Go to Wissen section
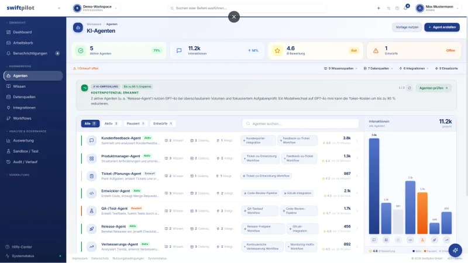Image resolution: width=468 pixels, height=263 pixels. tap(33, 86)
